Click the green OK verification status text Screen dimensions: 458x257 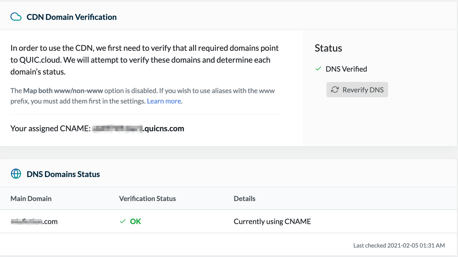135,221
